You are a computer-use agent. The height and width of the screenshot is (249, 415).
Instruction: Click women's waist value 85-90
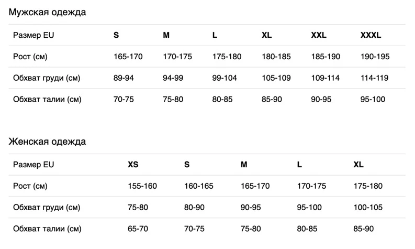tap(364, 229)
